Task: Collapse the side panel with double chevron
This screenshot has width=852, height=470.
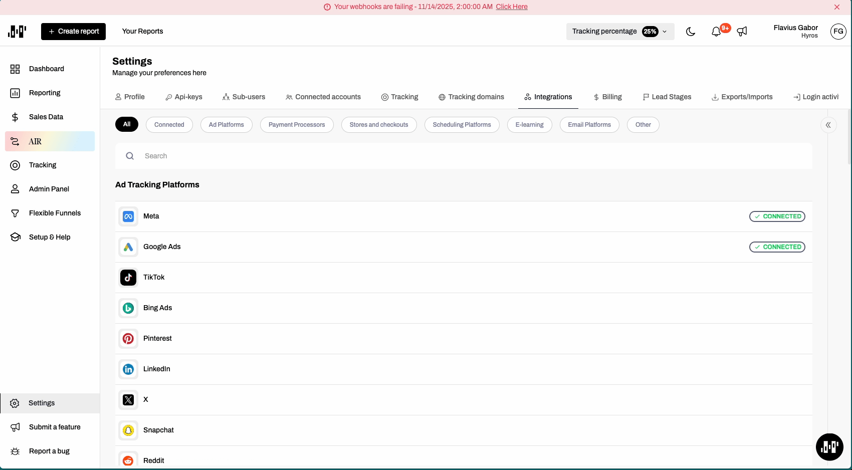Action: click(x=828, y=125)
